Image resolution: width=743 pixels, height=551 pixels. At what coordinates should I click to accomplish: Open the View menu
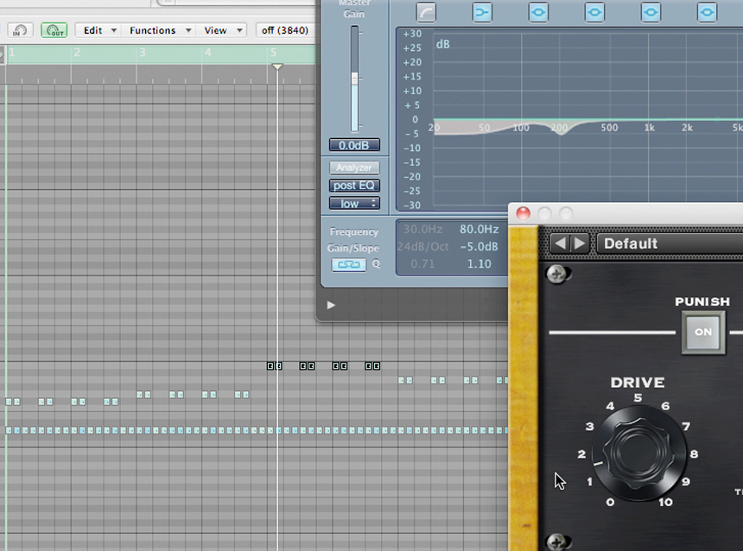[x=223, y=30]
